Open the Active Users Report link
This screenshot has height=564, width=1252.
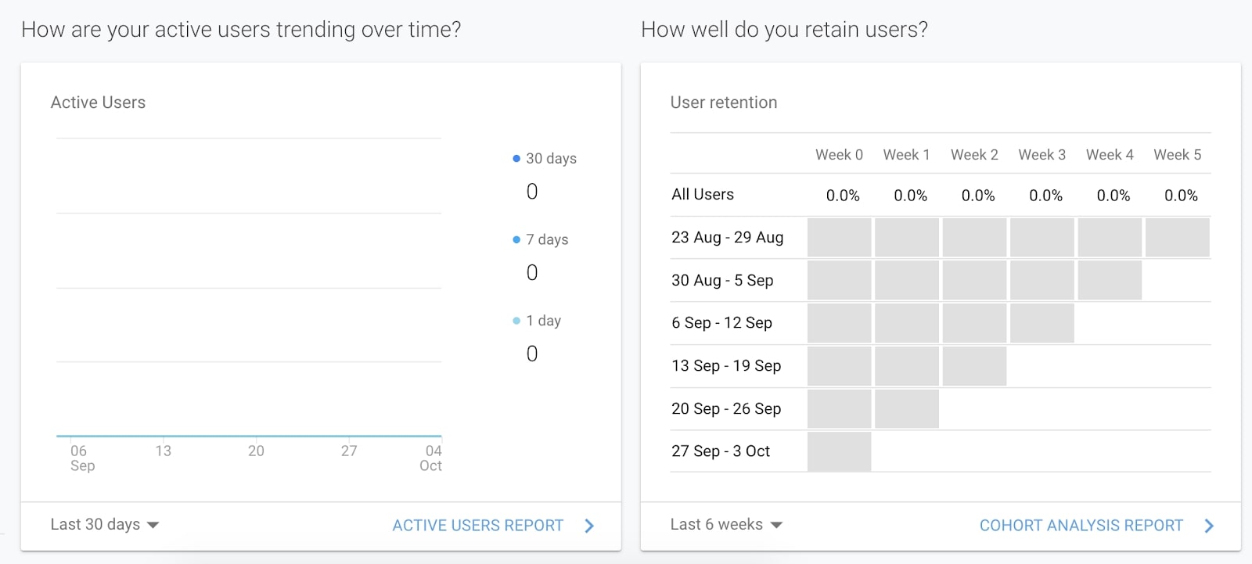pyautogui.click(x=477, y=526)
